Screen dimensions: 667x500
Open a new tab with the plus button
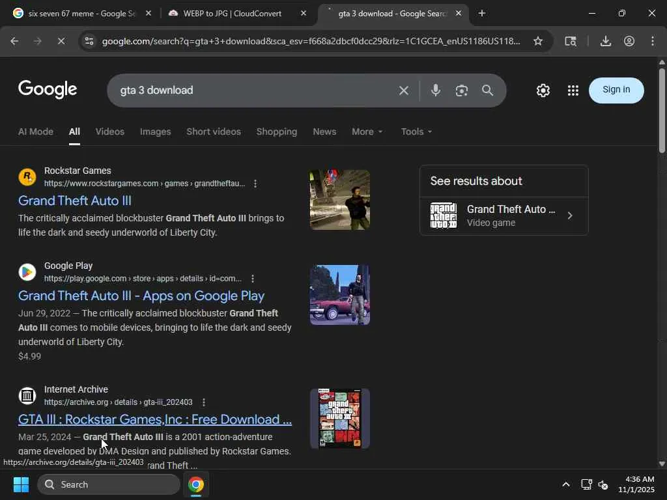(481, 13)
